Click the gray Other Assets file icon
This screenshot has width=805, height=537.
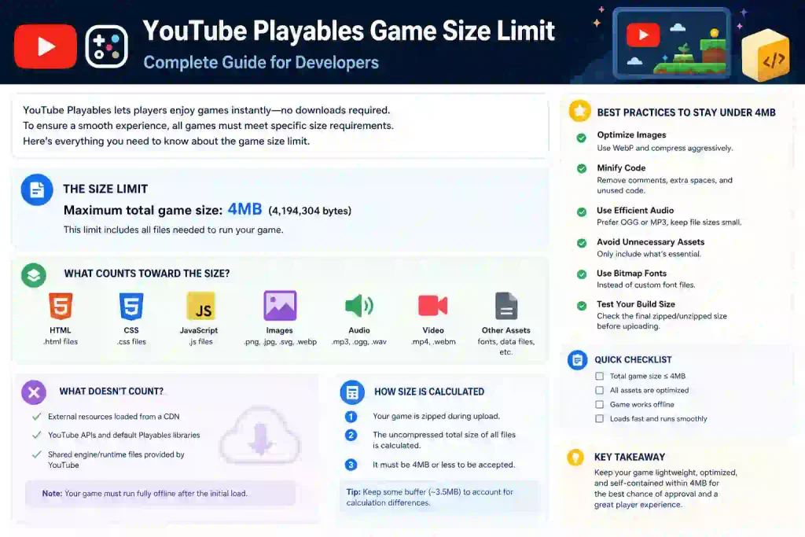pos(506,306)
